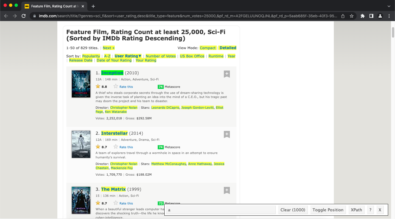Toggle the browser side panel icon
Image resolution: width=395 pixels, height=219 pixels.
(371, 16)
